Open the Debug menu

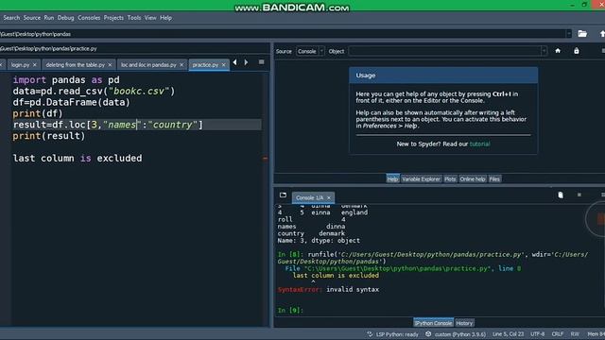[x=65, y=18]
